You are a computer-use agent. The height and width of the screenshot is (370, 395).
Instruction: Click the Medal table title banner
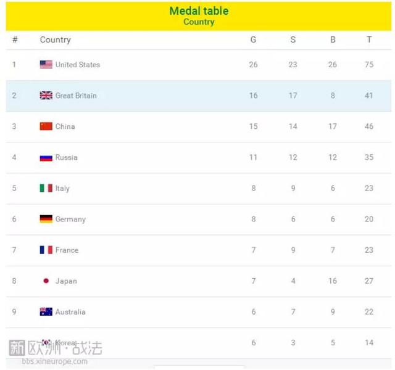coord(199,16)
